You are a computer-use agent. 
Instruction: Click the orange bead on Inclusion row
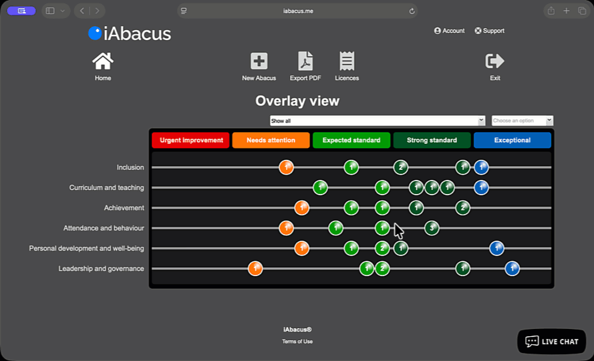(287, 167)
